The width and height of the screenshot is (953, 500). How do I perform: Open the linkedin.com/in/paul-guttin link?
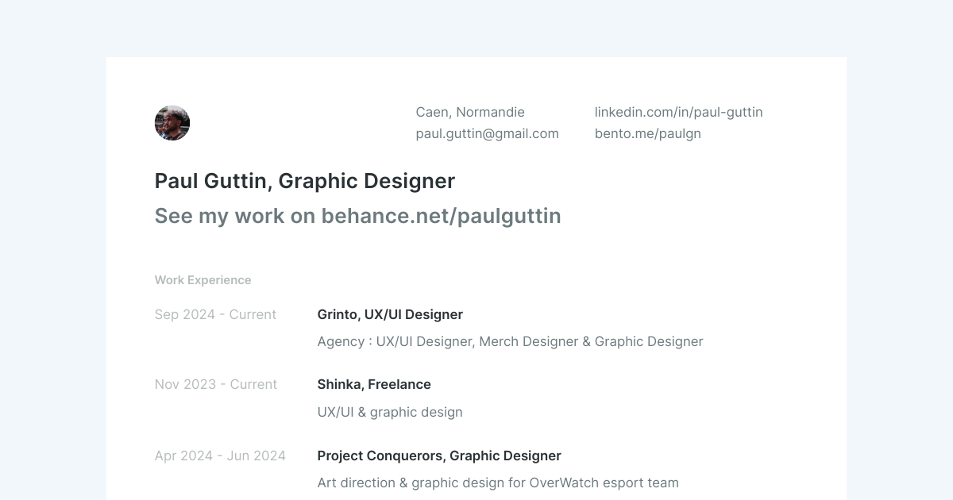(x=678, y=112)
